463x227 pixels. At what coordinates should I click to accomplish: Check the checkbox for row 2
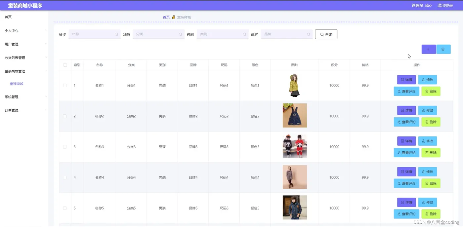pos(65,116)
